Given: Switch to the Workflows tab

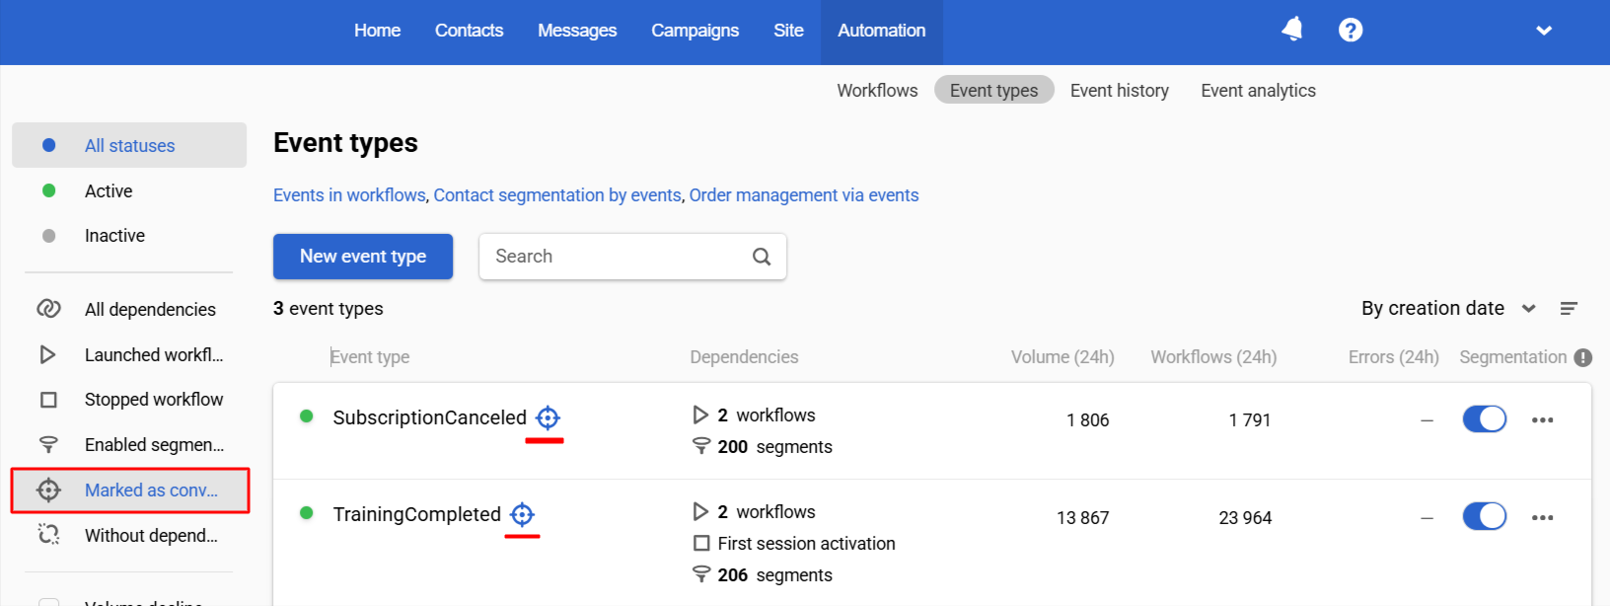Looking at the screenshot, I should tap(877, 91).
